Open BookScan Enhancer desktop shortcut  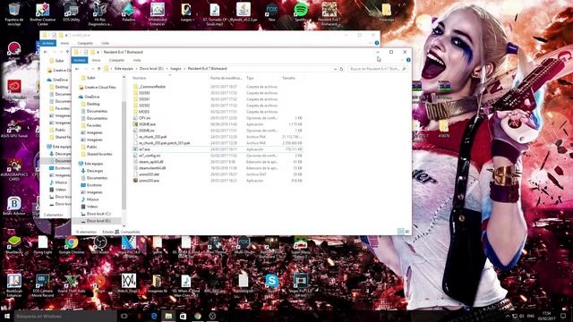(x=14, y=284)
